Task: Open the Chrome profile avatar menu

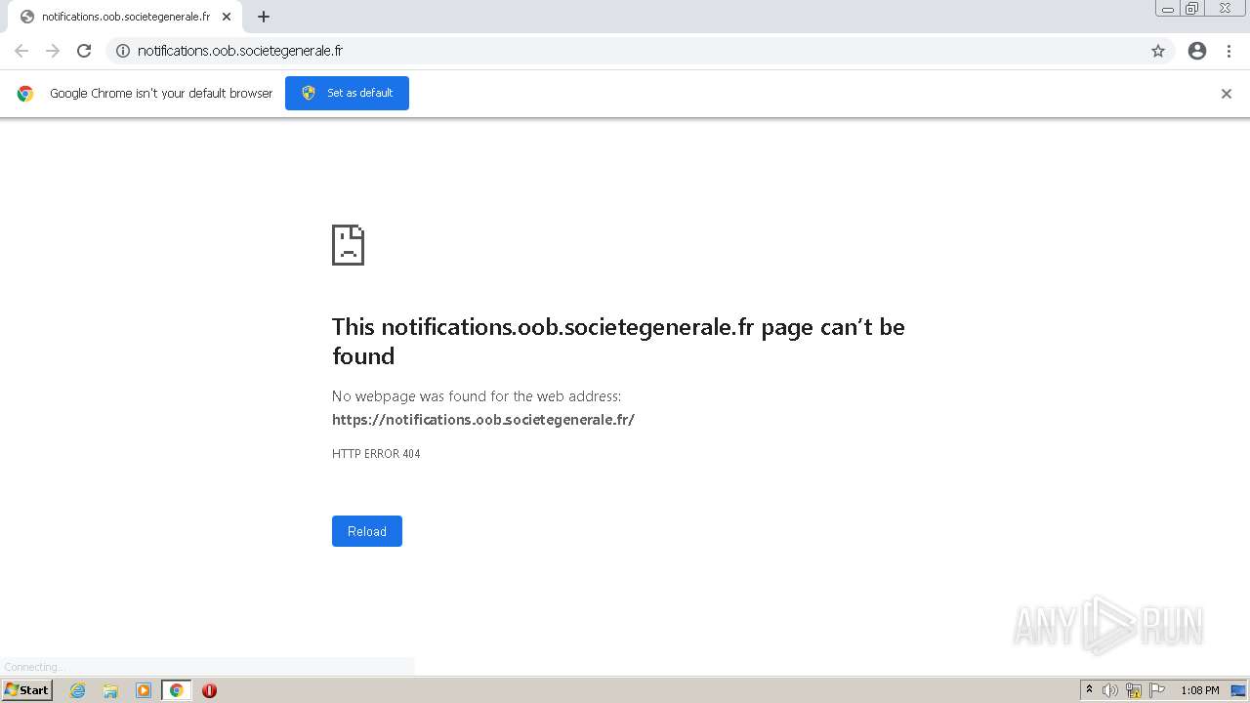Action: (x=1197, y=51)
